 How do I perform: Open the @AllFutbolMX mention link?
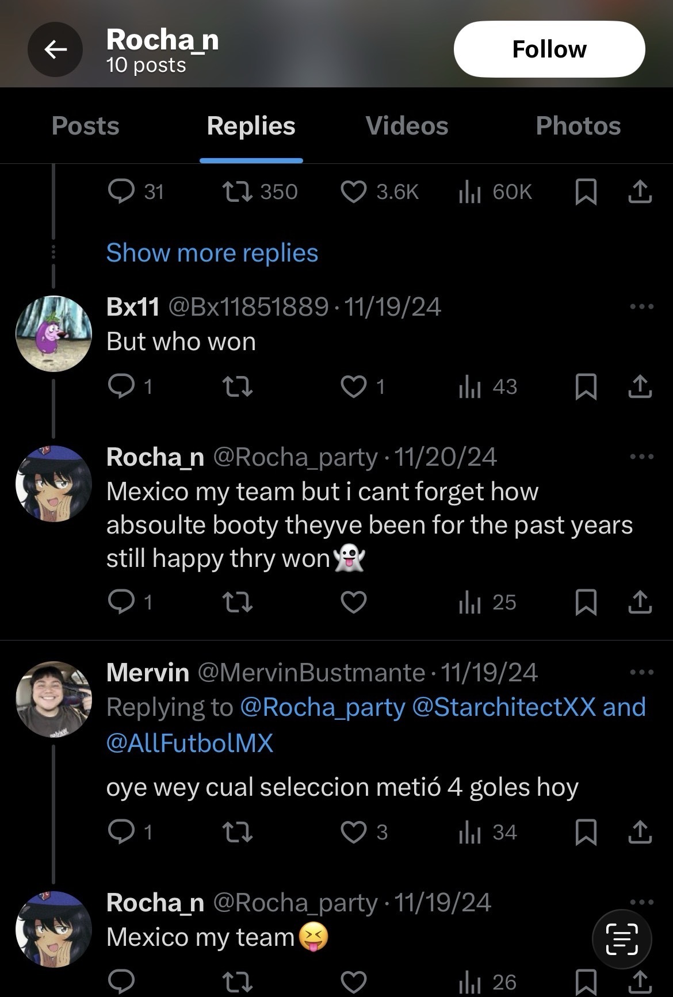(190, 743)
